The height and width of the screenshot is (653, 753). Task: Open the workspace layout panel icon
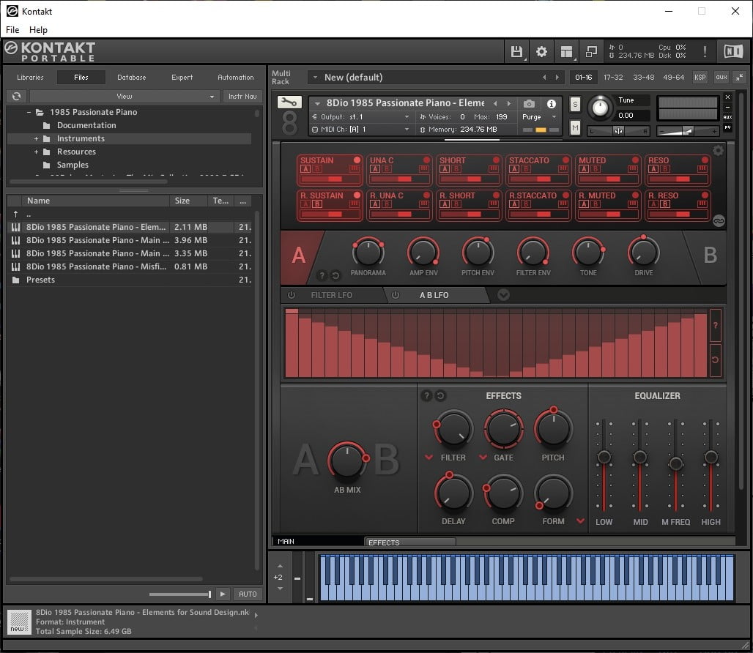click(567, 51)
